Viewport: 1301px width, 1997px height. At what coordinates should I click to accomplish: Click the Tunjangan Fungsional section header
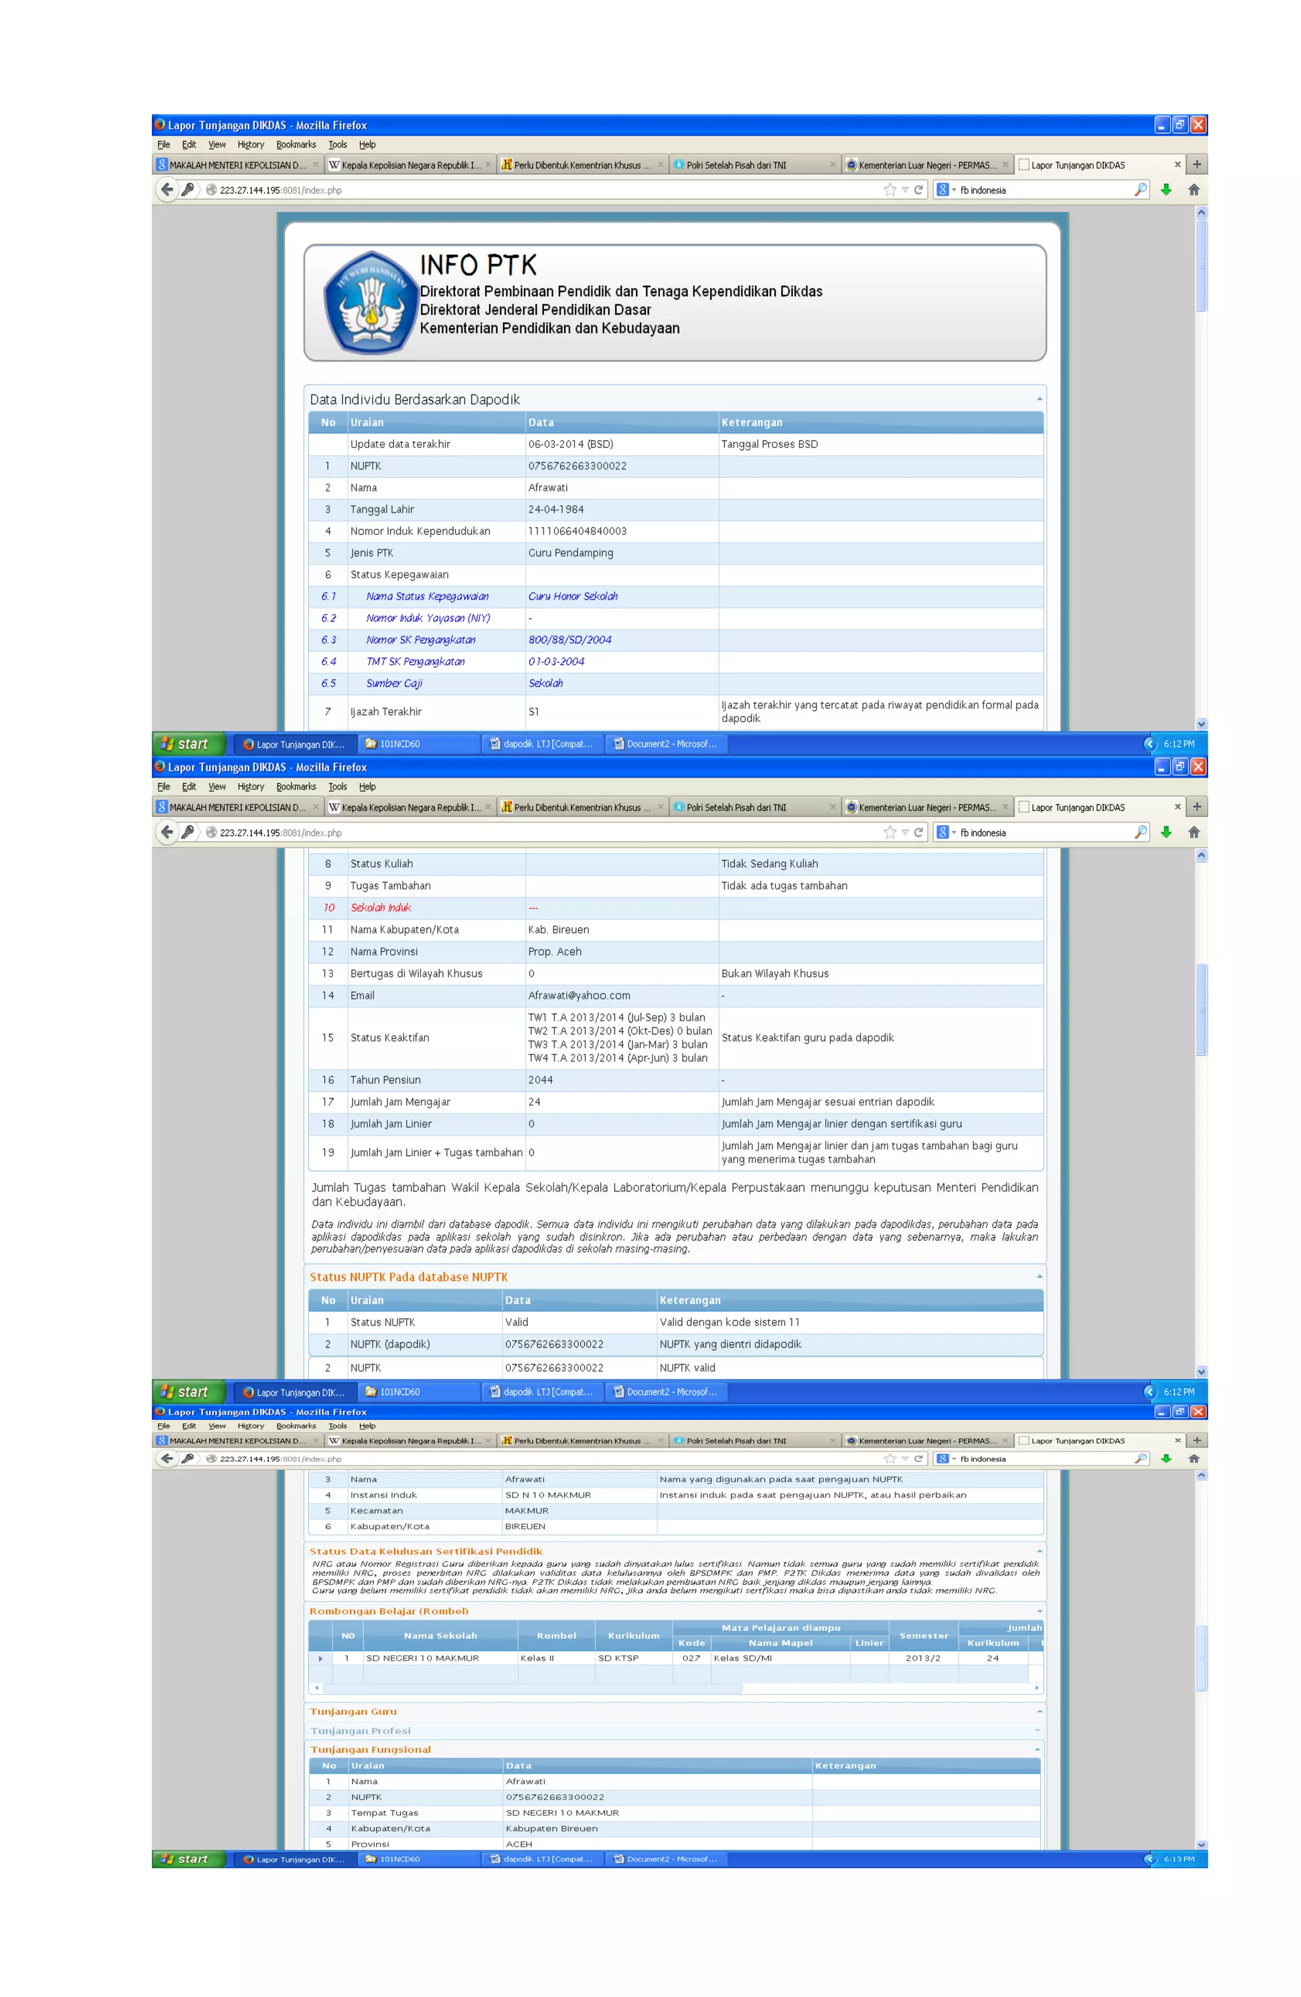[371, 1750]
